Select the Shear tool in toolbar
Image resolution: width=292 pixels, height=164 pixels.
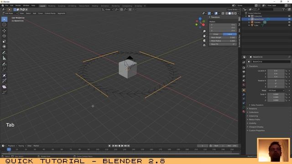[4, 87]
